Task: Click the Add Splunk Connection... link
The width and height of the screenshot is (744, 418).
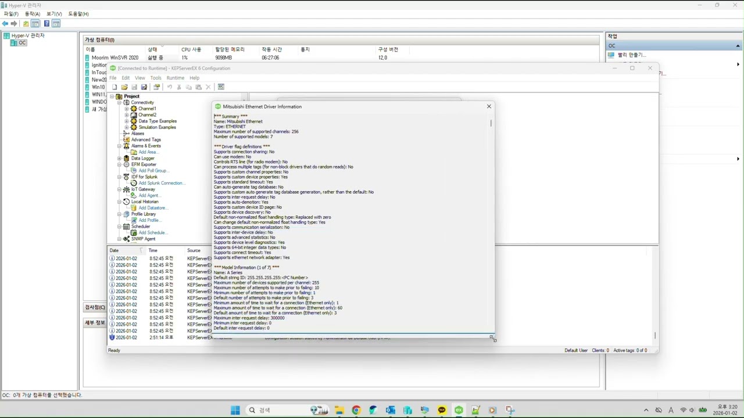Action: point(162,183)
